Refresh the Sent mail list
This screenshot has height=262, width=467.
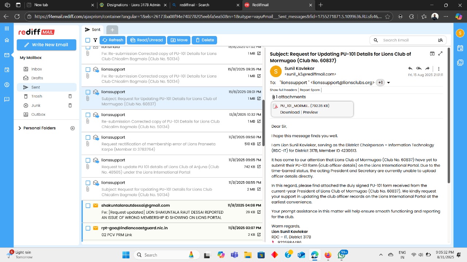(x=113, y=40)
